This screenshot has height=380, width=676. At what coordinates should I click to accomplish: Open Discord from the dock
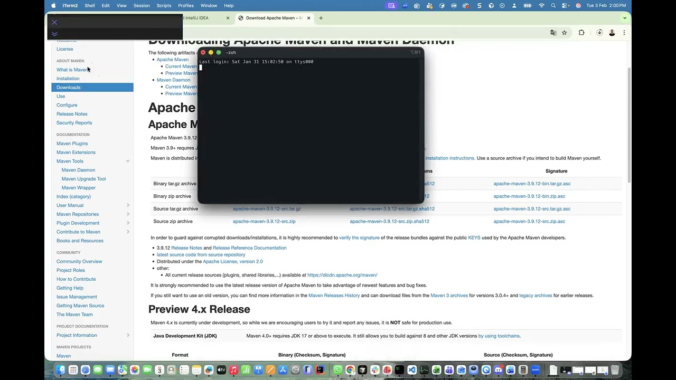pyautogui.click(x=499, y=370)
